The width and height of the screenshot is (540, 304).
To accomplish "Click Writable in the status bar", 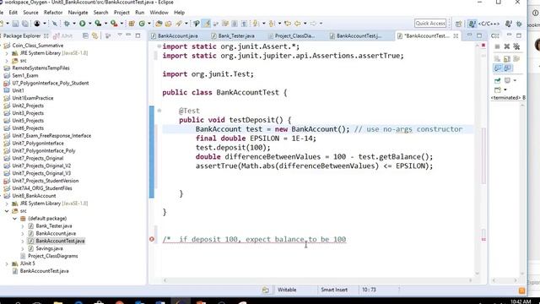I will coord(287,290).
